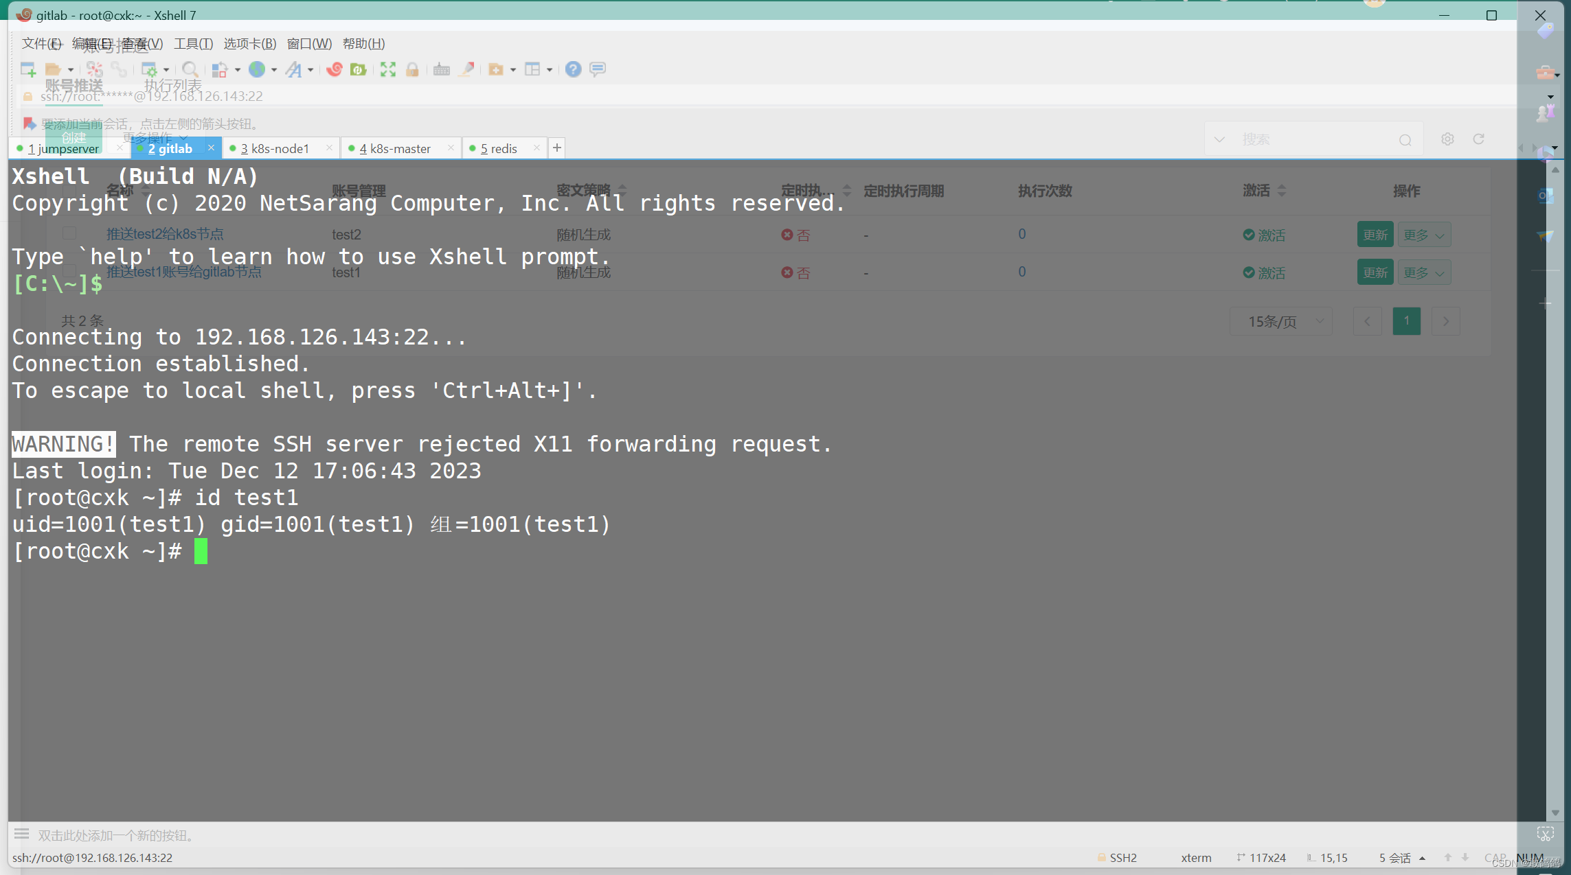This screenshot has height=875, width=1571.
Task: Click the highlighter pen icon
Action: click(x=467, y=69)
